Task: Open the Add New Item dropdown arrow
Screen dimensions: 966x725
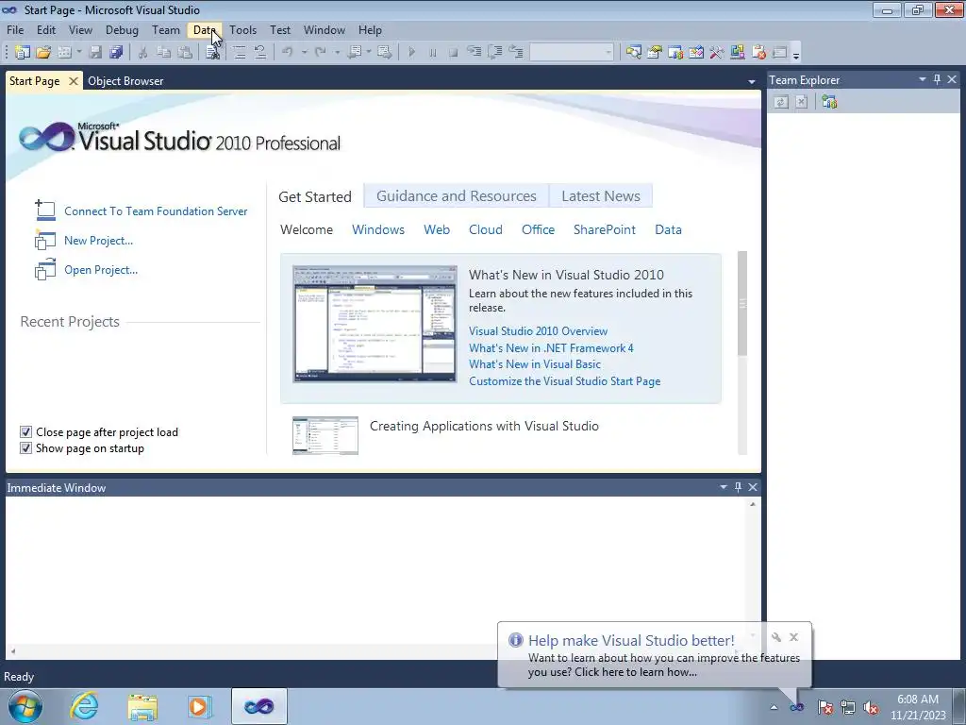Action: click(x=79, y=53)
